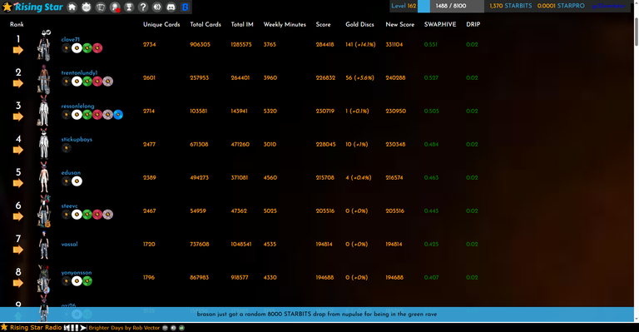The height and width of the screenshot is (332, 639).
Task: Click the level XP progress bar
Action: (451, 6)
